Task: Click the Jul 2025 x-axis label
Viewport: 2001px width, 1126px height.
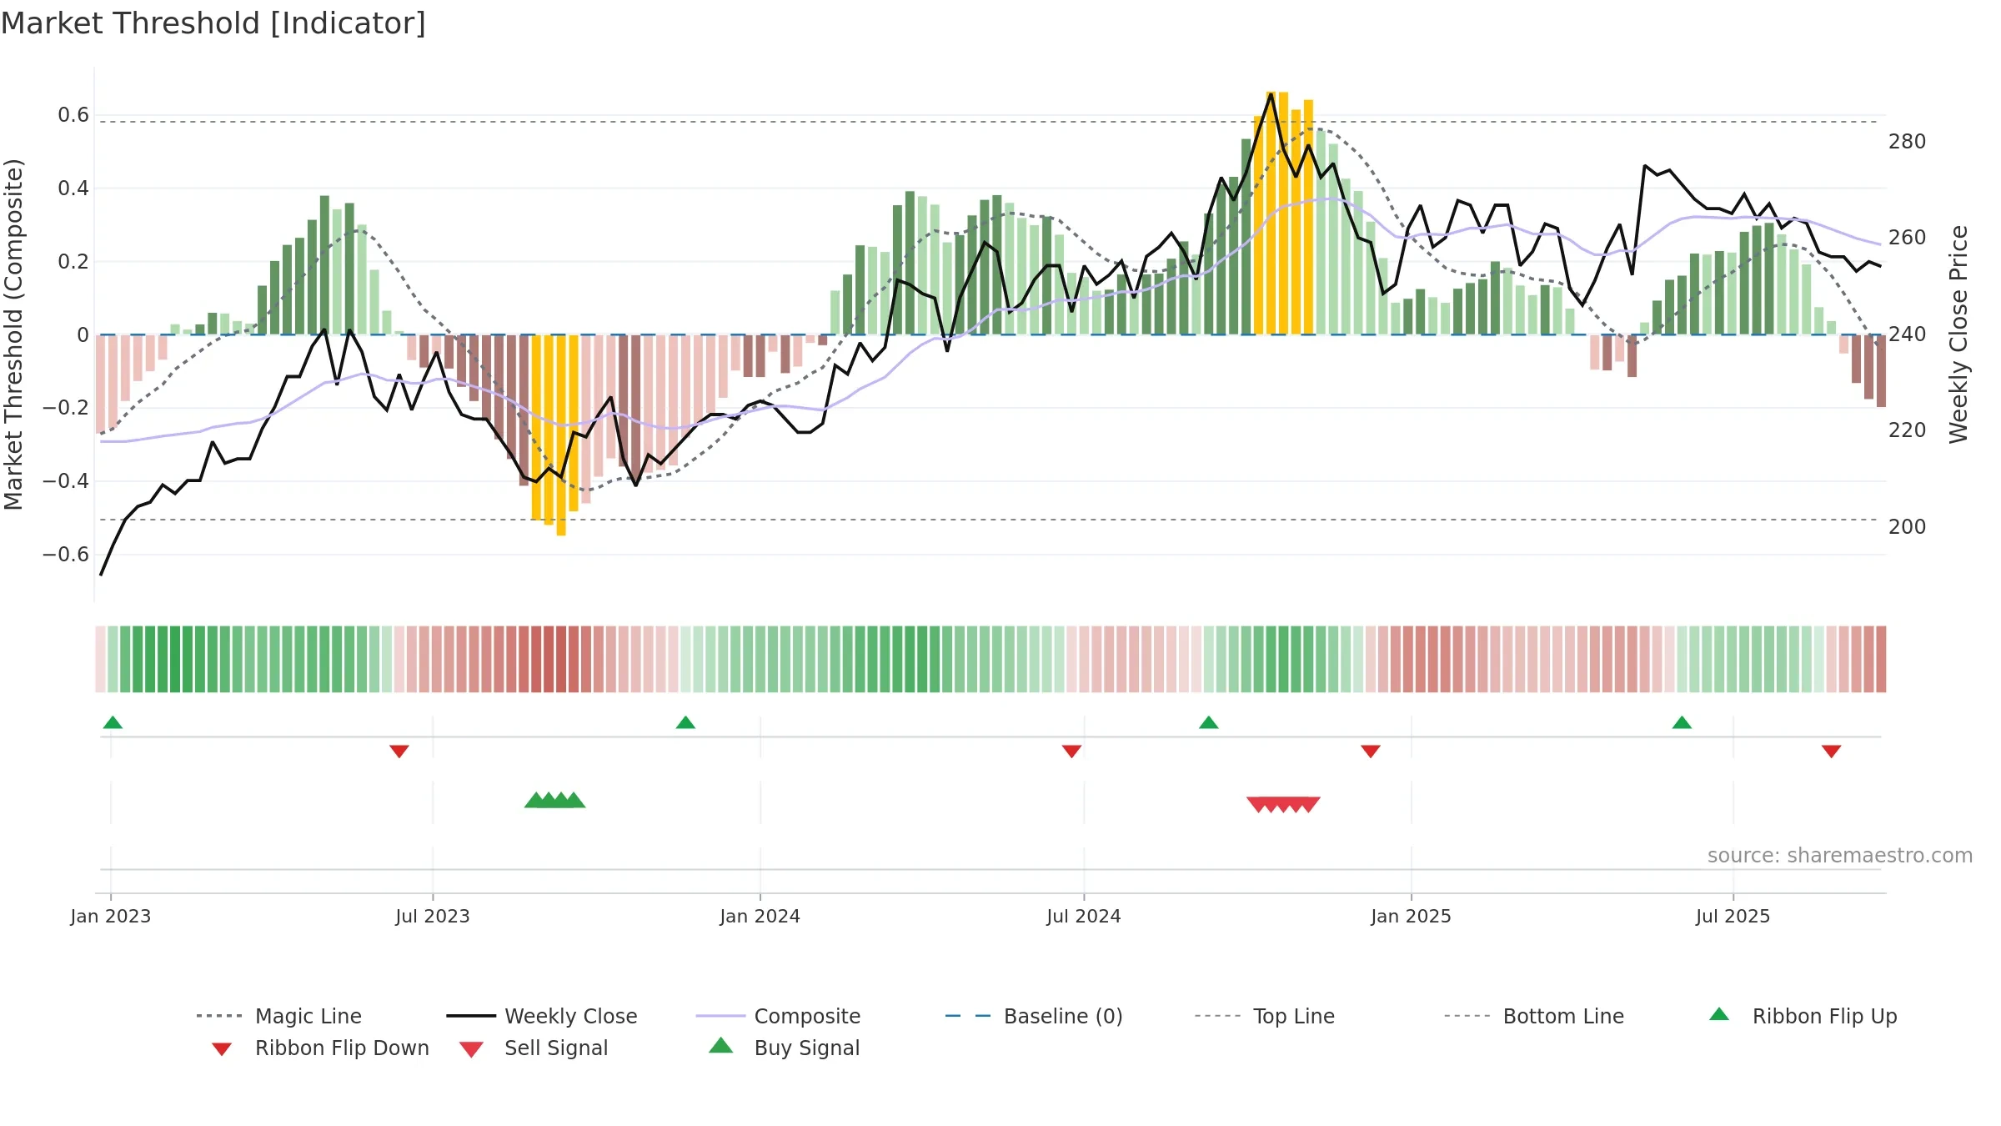Action: (1733, 917)
